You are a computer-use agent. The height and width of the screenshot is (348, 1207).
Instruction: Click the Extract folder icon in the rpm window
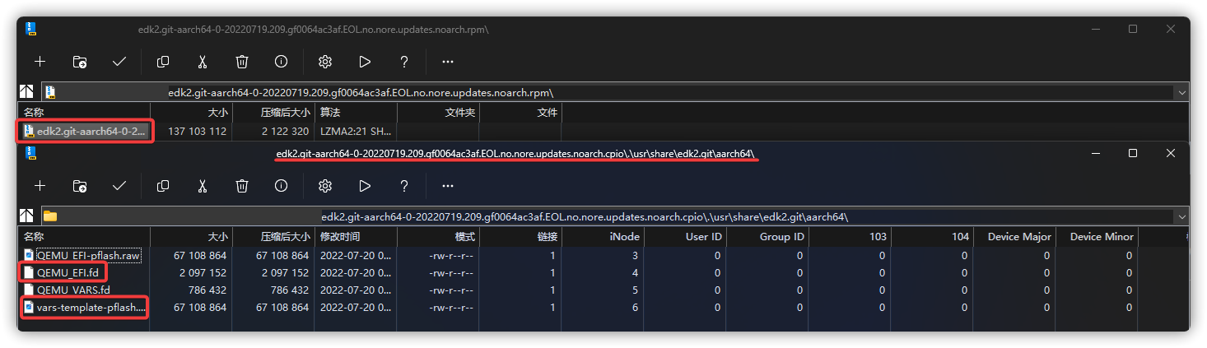(80, 62)
